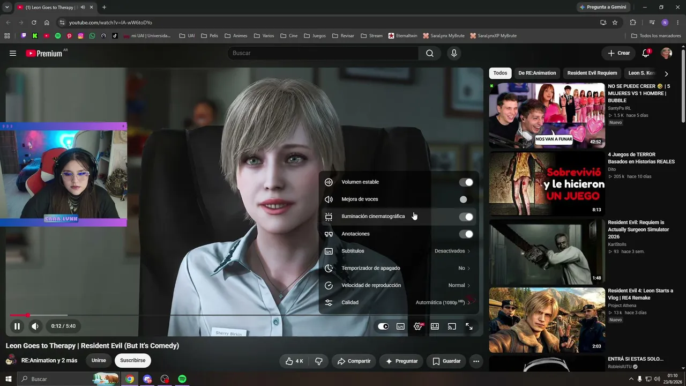Mute the Leon Goes to Therapy tab
The height and width of the screenshot is (386, 686).
click(x=83, y=8)
